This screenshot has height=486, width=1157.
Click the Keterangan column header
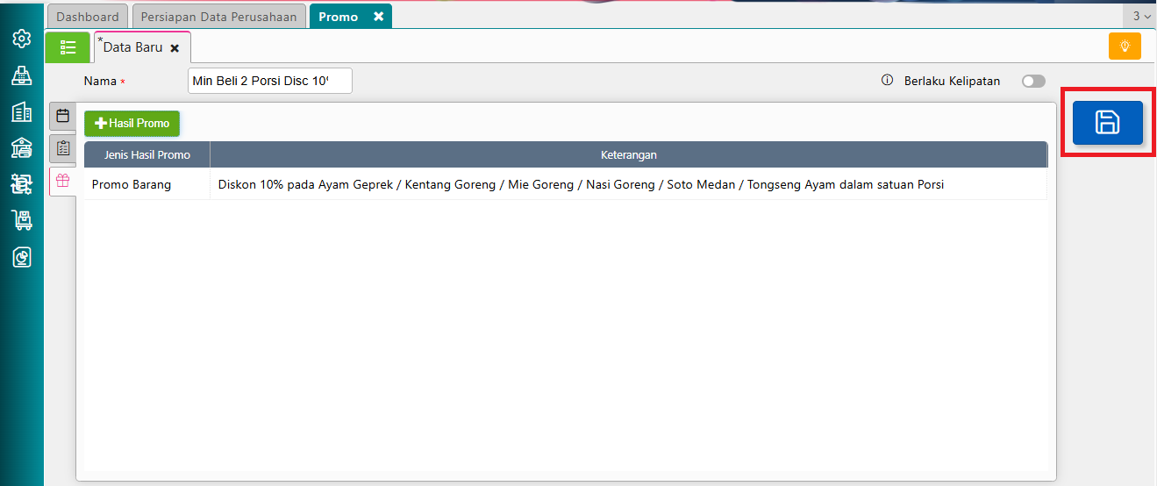tap(629, 154)
